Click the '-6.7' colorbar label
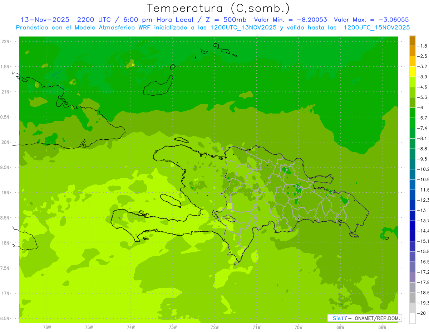 422,118
